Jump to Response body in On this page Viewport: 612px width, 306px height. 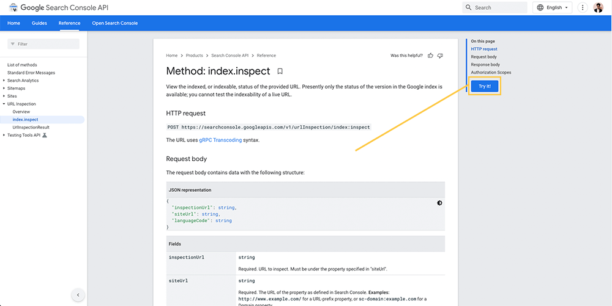point(485,65)
